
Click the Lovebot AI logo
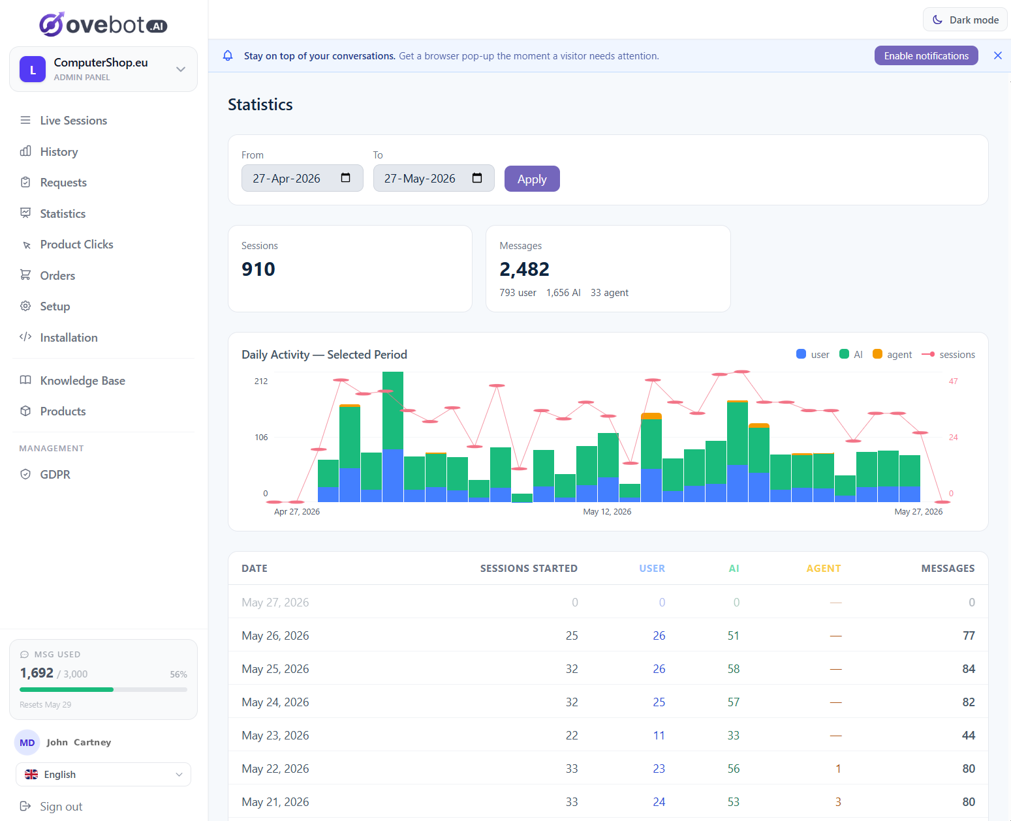(103, 24)
